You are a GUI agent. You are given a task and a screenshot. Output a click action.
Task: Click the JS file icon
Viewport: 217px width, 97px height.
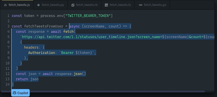tap(5, 5)
